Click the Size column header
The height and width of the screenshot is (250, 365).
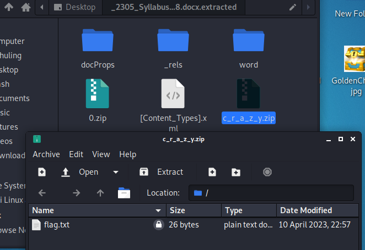[x=193, y=210]
